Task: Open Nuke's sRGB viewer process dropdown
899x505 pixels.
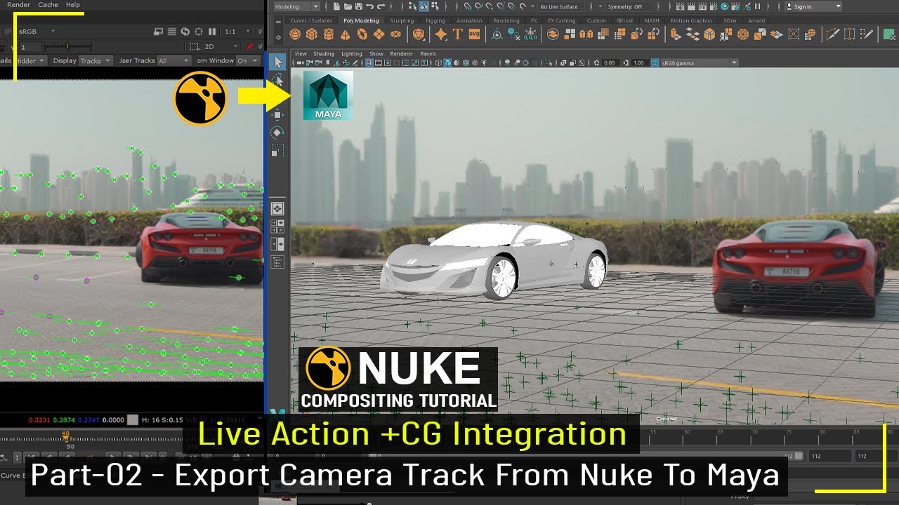Action: click(x=37, y=32)
